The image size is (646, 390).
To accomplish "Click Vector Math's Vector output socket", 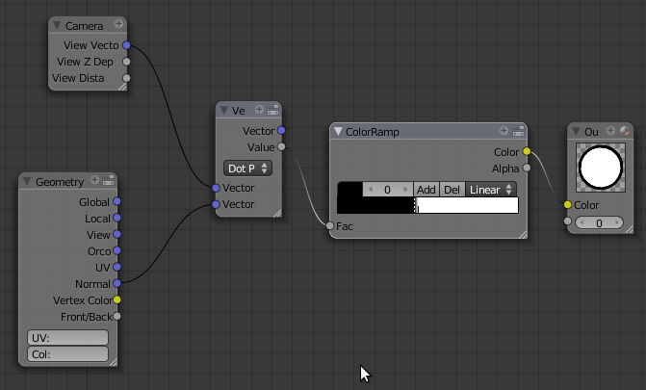I will coord(281,130).
